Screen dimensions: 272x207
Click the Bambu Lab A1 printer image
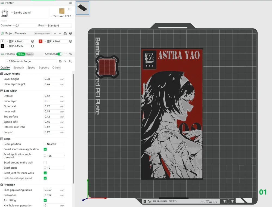coord(5,13)
